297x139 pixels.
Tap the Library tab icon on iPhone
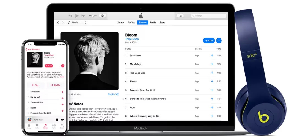(29, 126)
